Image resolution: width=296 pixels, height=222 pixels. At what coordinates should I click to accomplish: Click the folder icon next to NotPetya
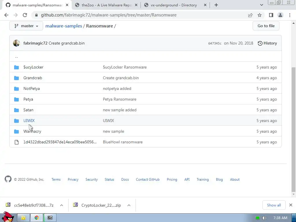[x=16, y=88]
